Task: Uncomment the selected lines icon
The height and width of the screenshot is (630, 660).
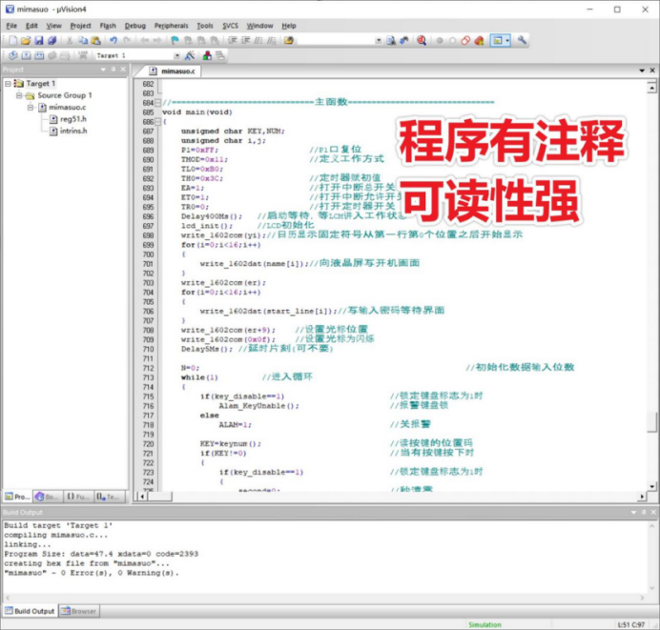Action: tap(272, 40)
